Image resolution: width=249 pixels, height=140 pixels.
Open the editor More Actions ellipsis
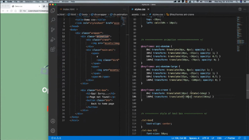pos(245,9)
